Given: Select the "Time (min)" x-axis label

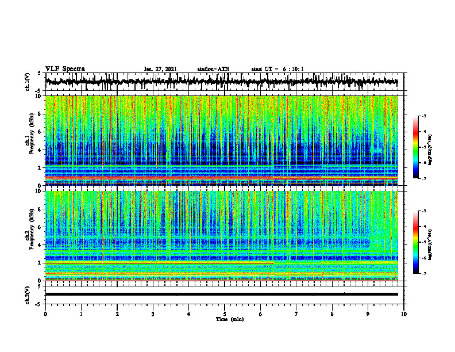Looking at the screenshot, I should coord(230,319).
